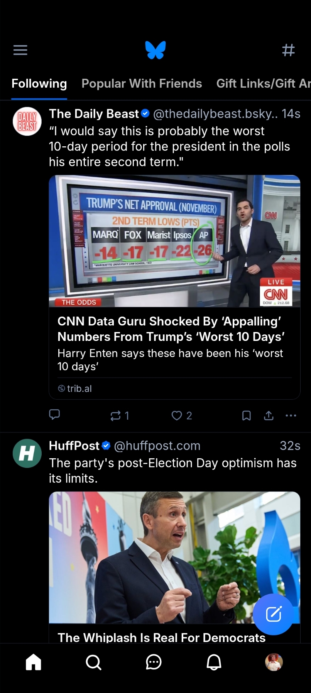
Task: Repost The Daily Beast post
Action: pyautogui.click(x=116, y=415)
